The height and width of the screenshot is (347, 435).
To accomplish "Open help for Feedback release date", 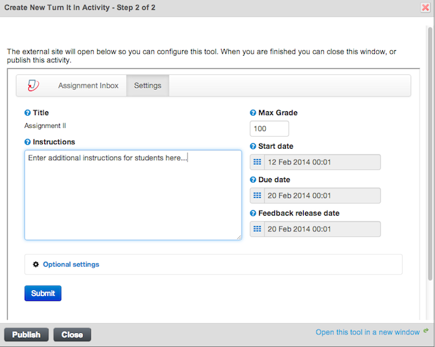I will coord(253,213).
